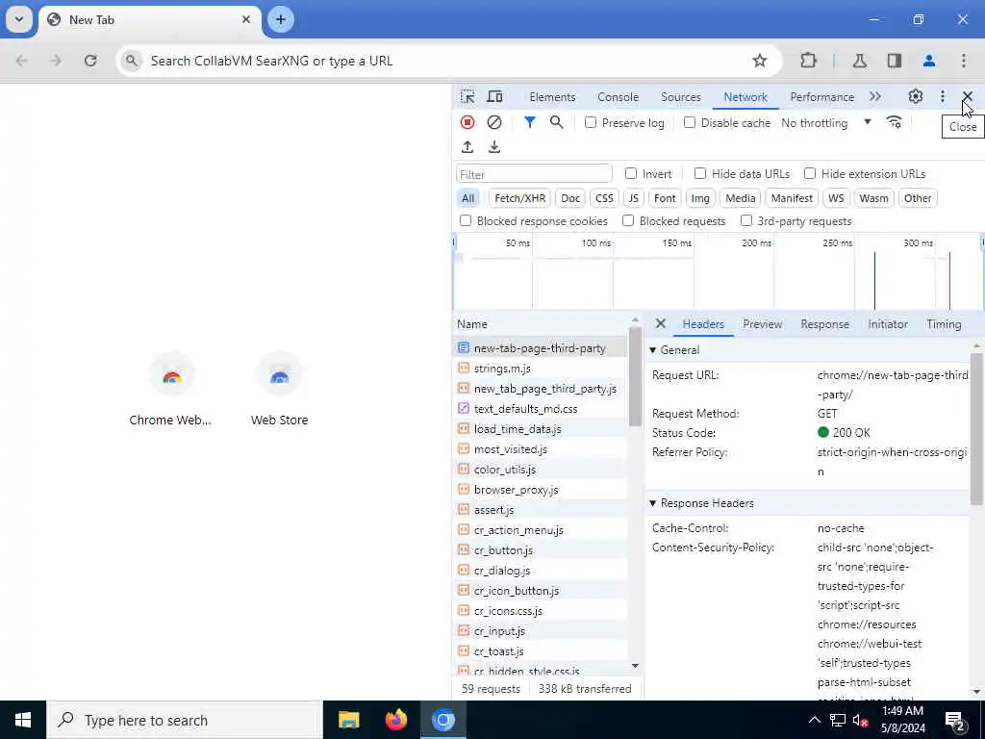Launch Firefox from the taskbar
Screen dimensions: 985x739
(395, 720)
